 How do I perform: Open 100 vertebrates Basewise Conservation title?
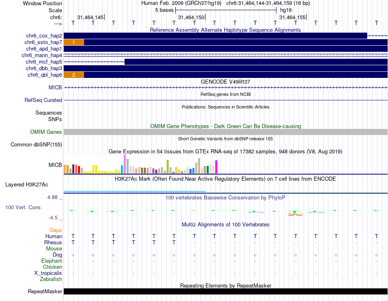pos(225,198)
